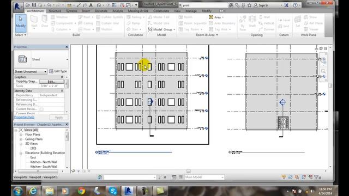349x196 pixels.
Task: Click the Apply button in Properties
Action: pyautogui.click(x=59, y=118)
